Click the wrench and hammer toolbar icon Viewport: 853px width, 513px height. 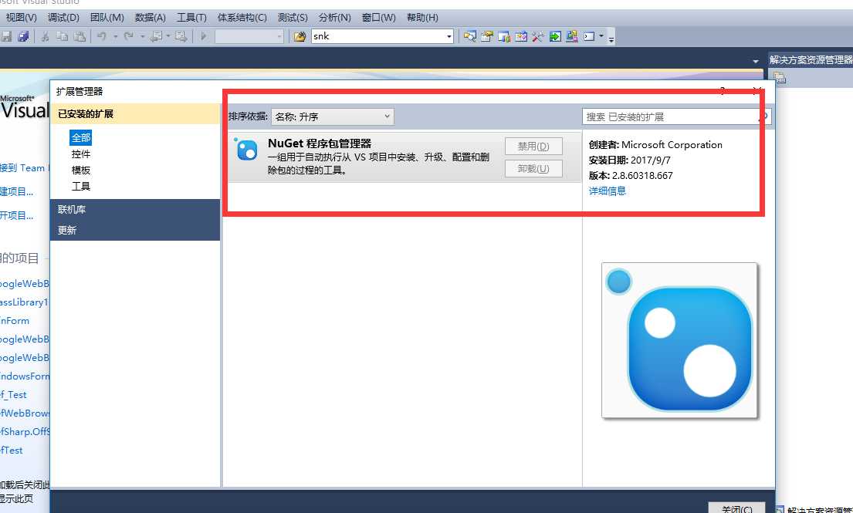coord(538,36)
